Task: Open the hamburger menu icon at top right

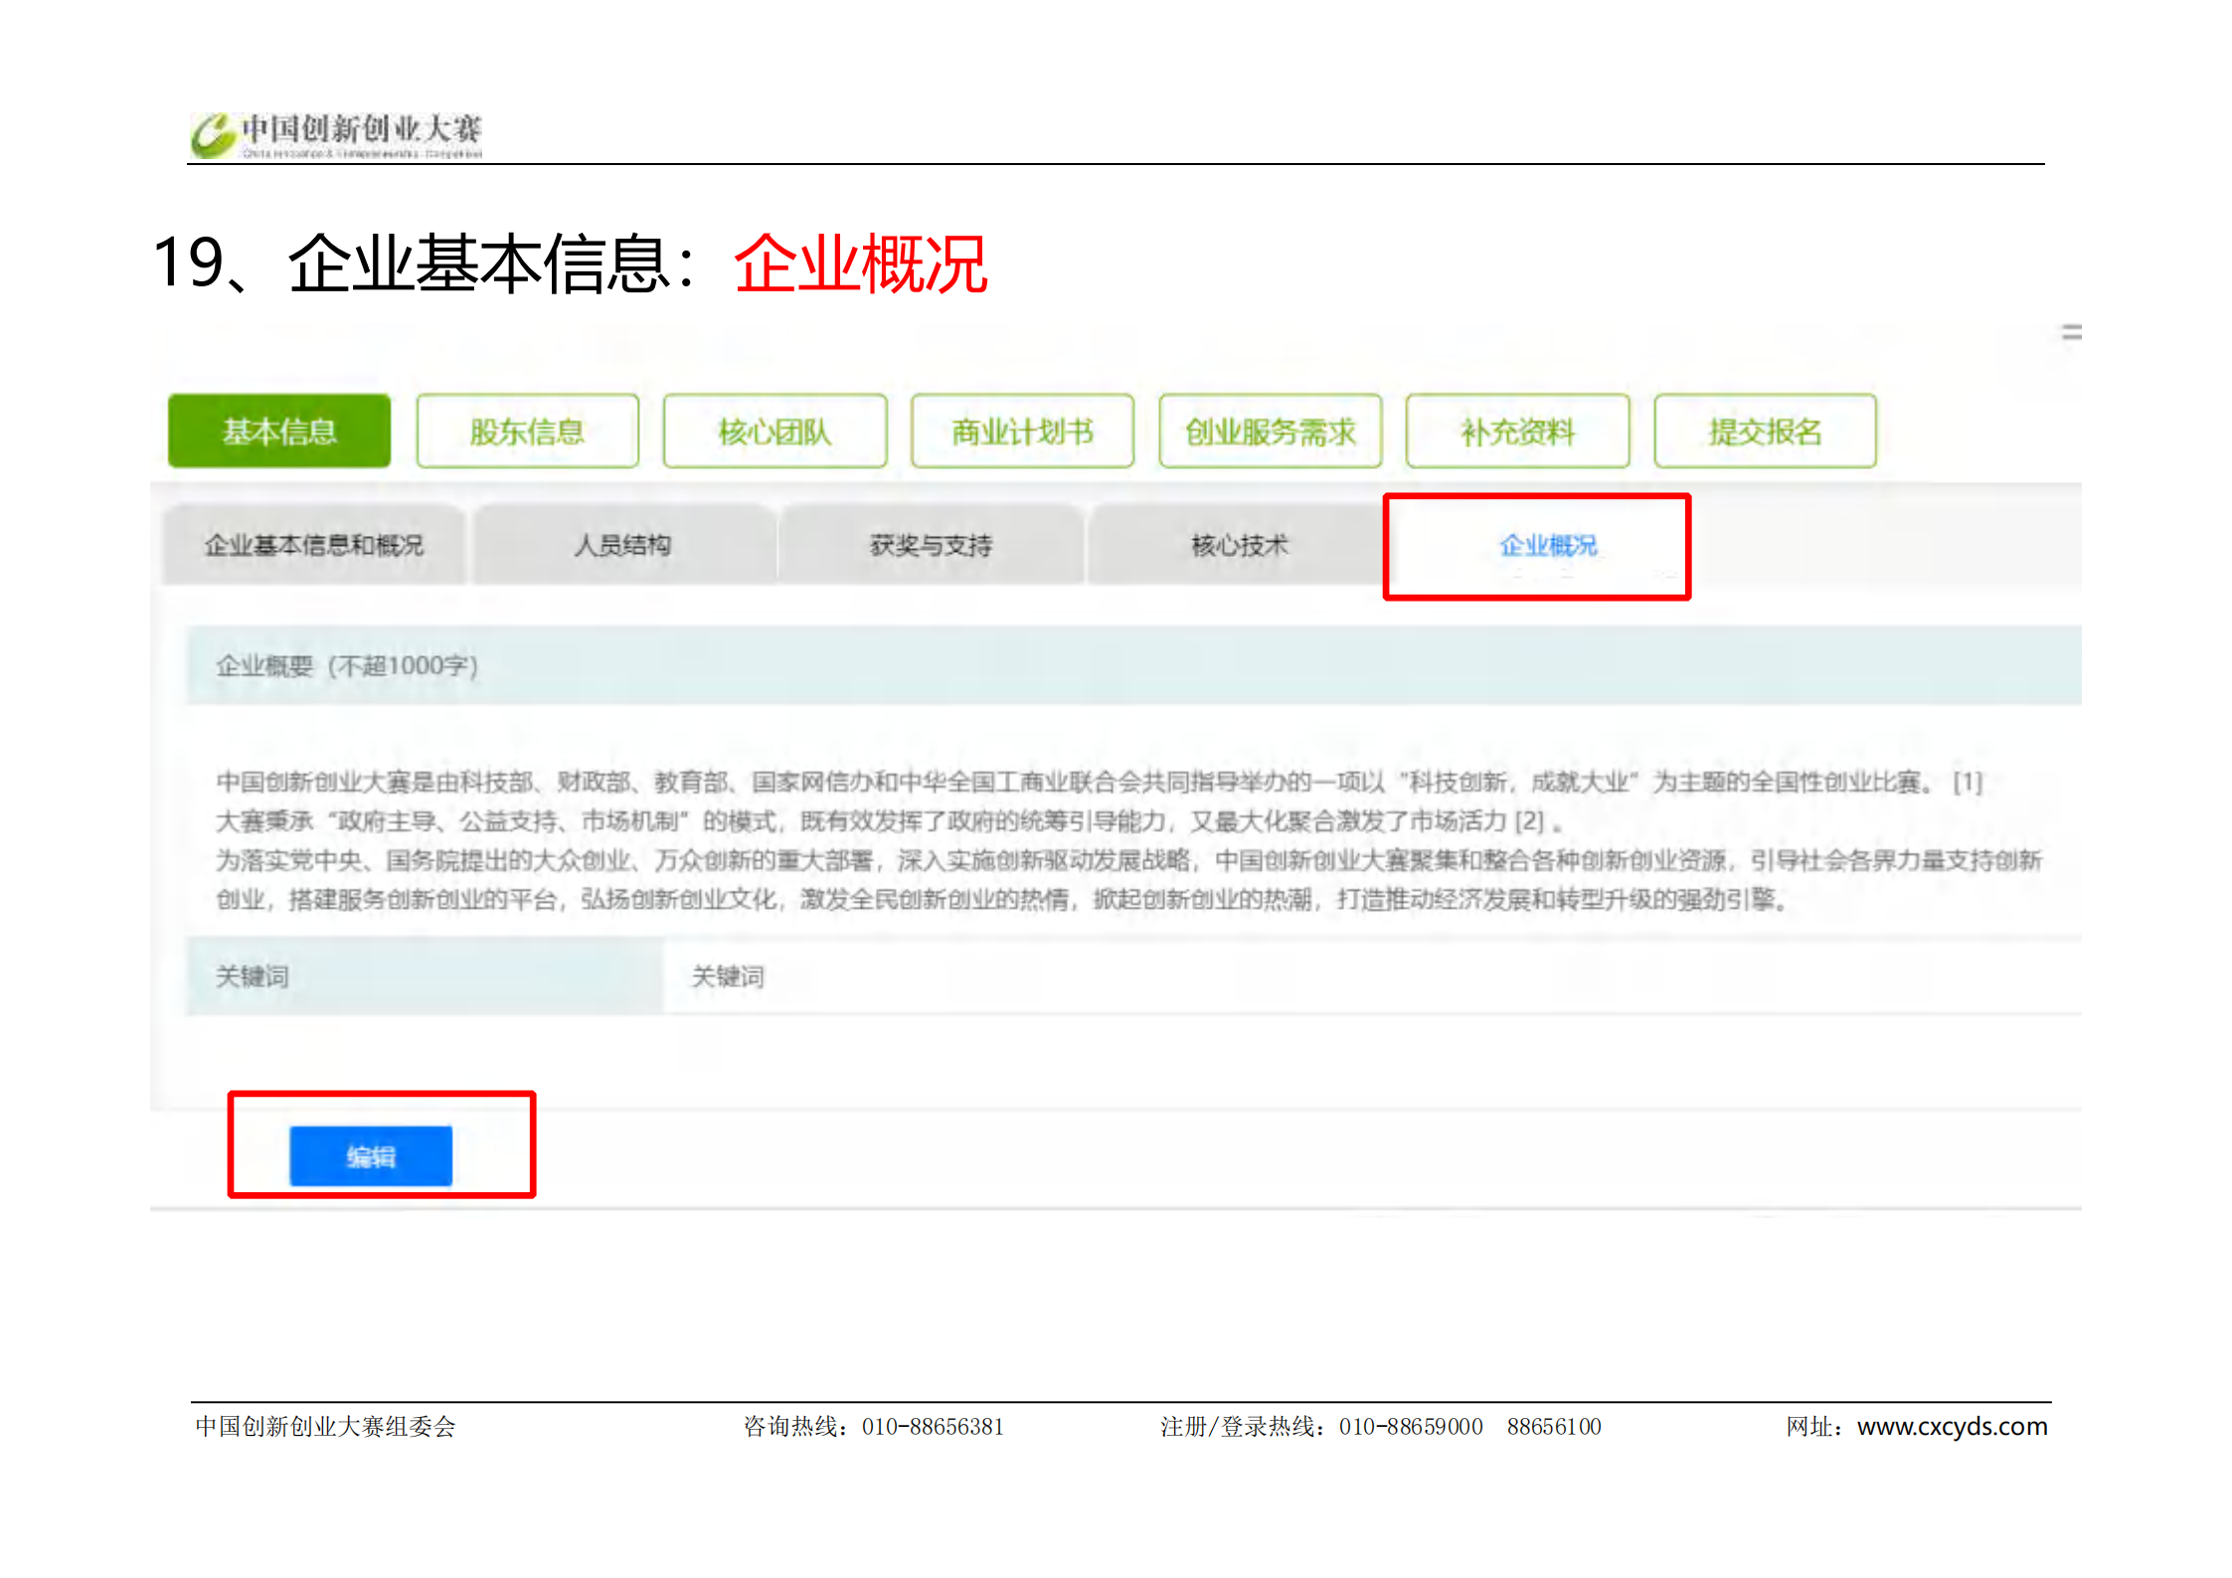Action: [x=2070, y=332]
